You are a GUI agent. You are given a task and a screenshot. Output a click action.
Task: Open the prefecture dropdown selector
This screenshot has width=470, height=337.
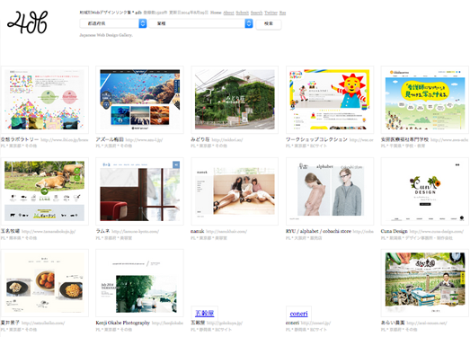tap(113, 23)
